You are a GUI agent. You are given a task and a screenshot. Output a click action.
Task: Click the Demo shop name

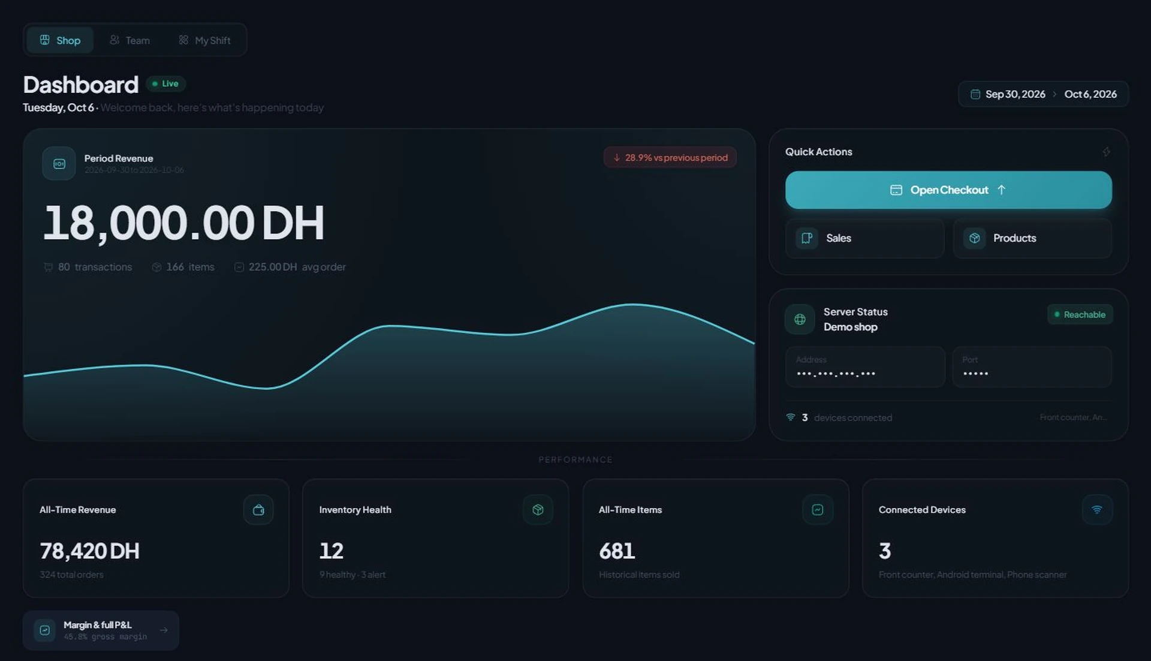pos(850,327)
